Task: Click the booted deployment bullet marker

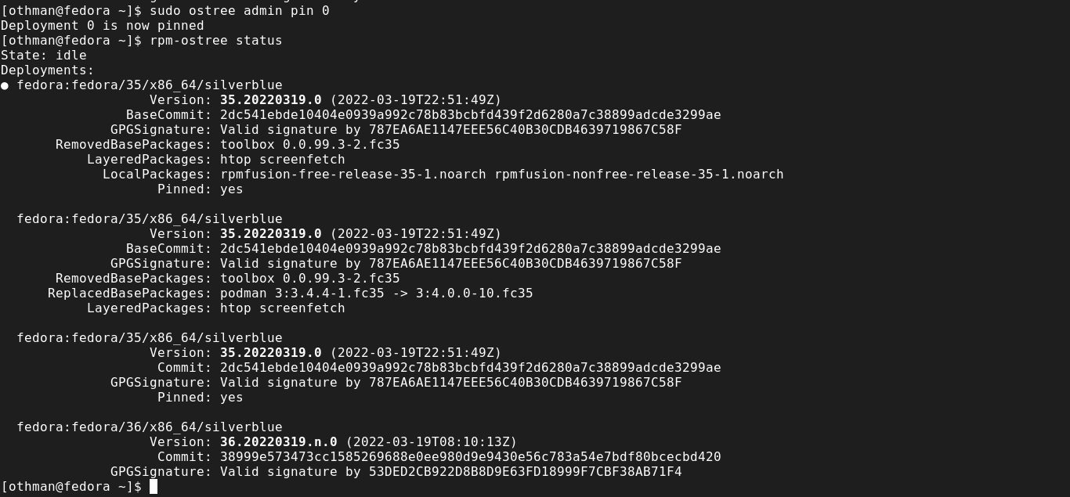Action: click(5, 85)
